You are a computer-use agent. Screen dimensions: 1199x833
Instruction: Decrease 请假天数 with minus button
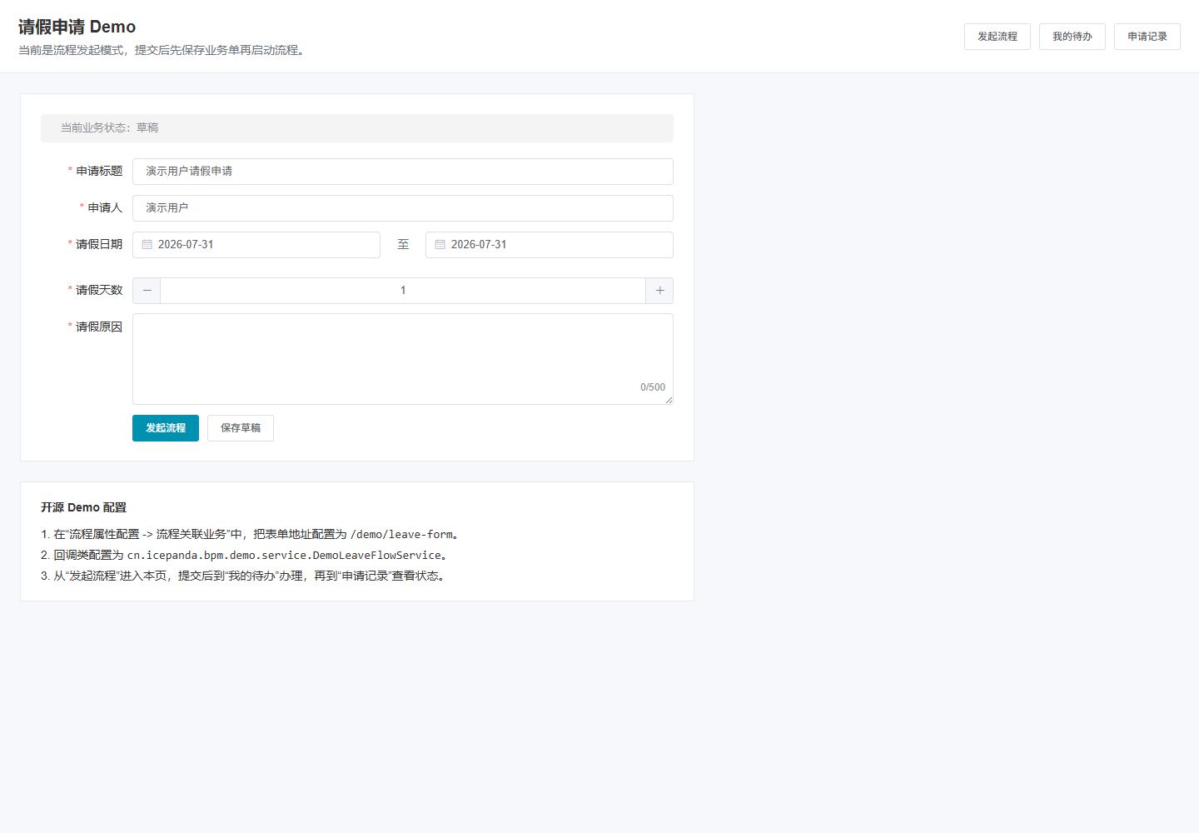147,291
